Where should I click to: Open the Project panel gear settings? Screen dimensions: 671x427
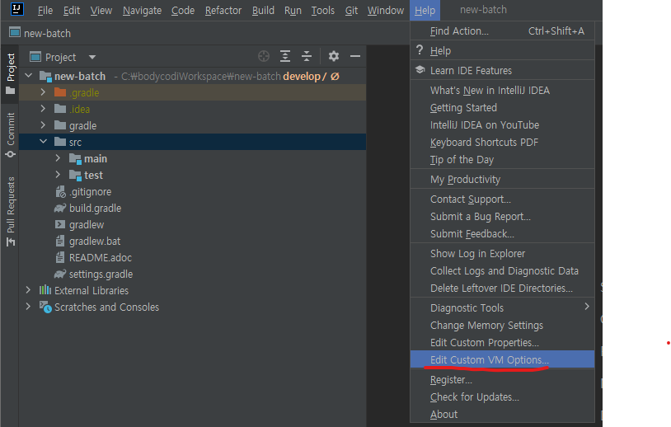point(334,56)
